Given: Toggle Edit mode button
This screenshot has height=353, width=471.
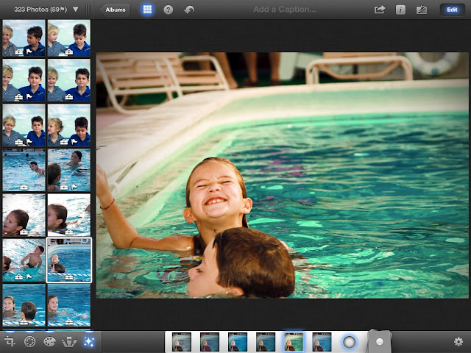Looking at the screenshot, I should point(450,10).
